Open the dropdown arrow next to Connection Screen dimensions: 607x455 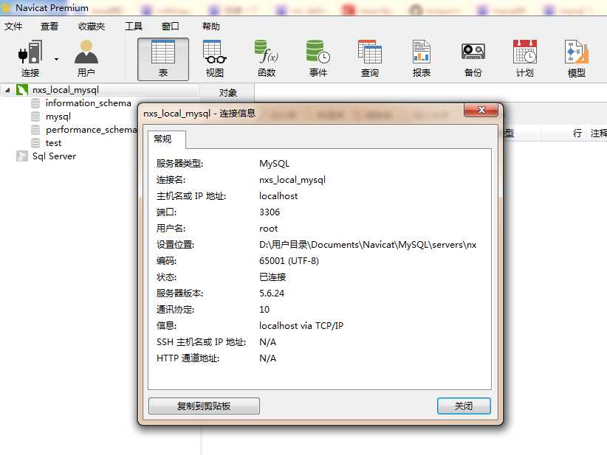pos(57,59)
